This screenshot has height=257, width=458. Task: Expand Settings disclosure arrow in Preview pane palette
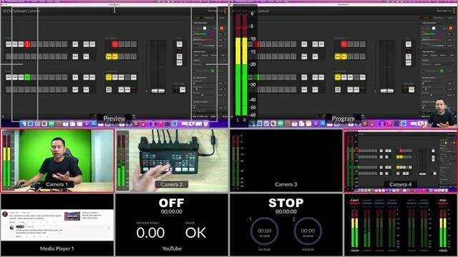click(224, 60)
